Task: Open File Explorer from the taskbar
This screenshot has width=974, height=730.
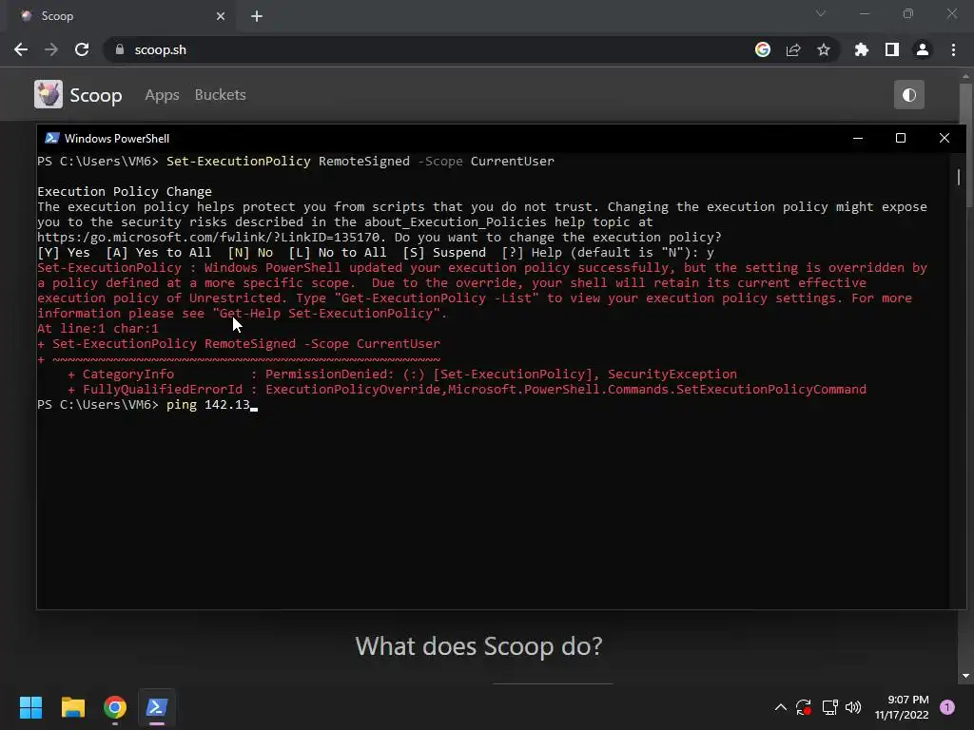Action: click(x=72, y=707)
